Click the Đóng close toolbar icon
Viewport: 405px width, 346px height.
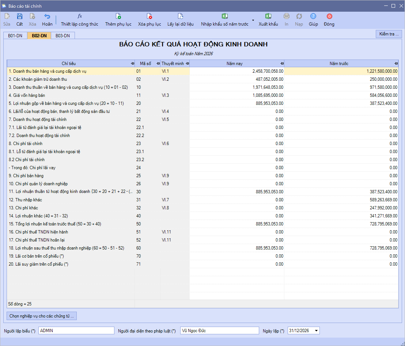329,16
